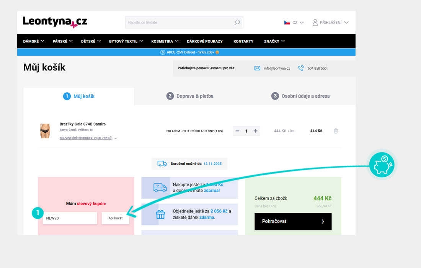This screenshot has width=421, height=268.
Task: Open the Kosmetika menu
Action: pyautogui.click(x=165, y=41)
